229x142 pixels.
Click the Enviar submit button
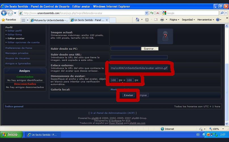[128, 95]
